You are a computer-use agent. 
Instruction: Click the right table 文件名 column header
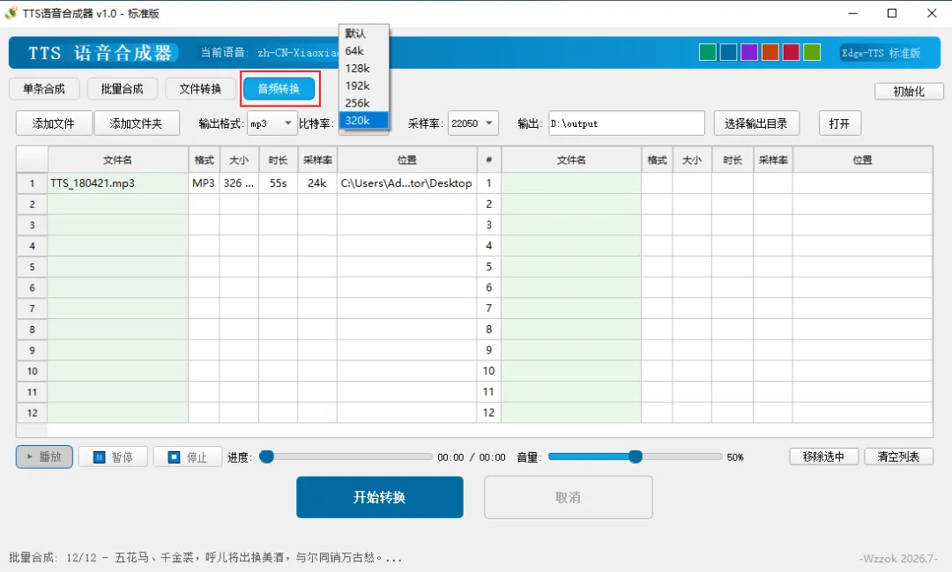[x=571, y=160]
